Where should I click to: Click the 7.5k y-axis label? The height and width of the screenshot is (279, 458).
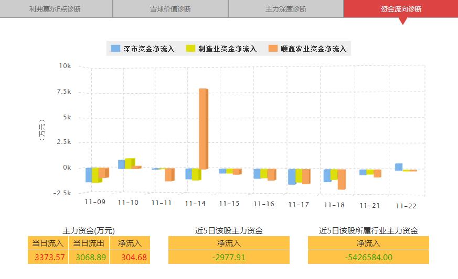point(64,92)
